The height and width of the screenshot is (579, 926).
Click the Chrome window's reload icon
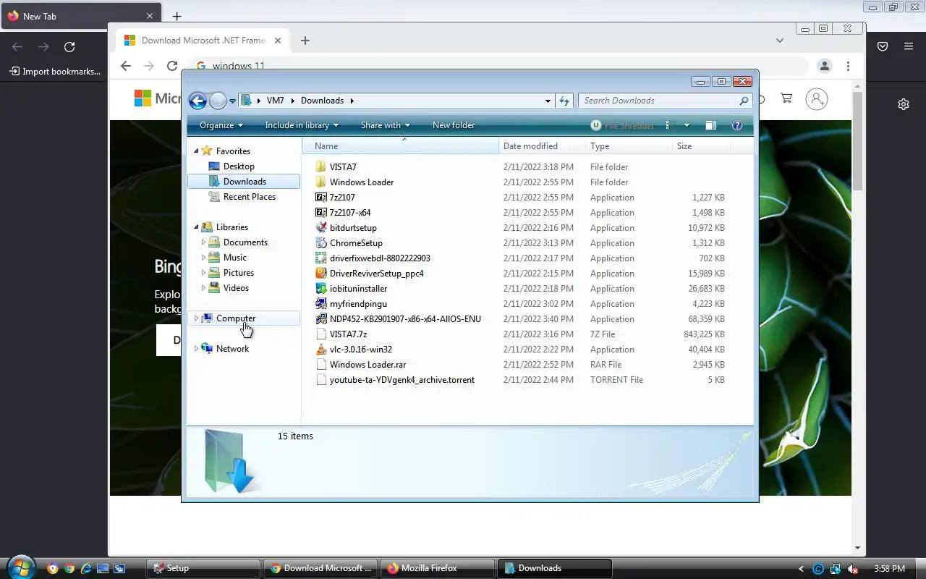click(x=172, y=66)
